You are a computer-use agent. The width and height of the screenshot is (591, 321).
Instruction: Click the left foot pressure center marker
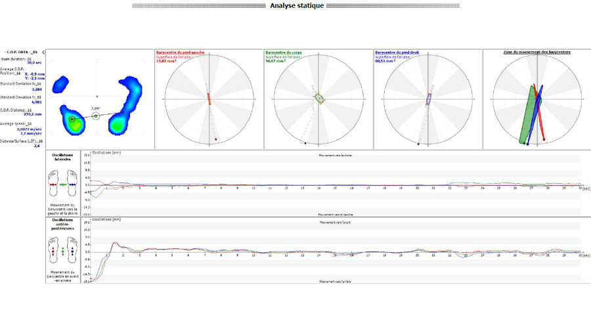[72, 119]
